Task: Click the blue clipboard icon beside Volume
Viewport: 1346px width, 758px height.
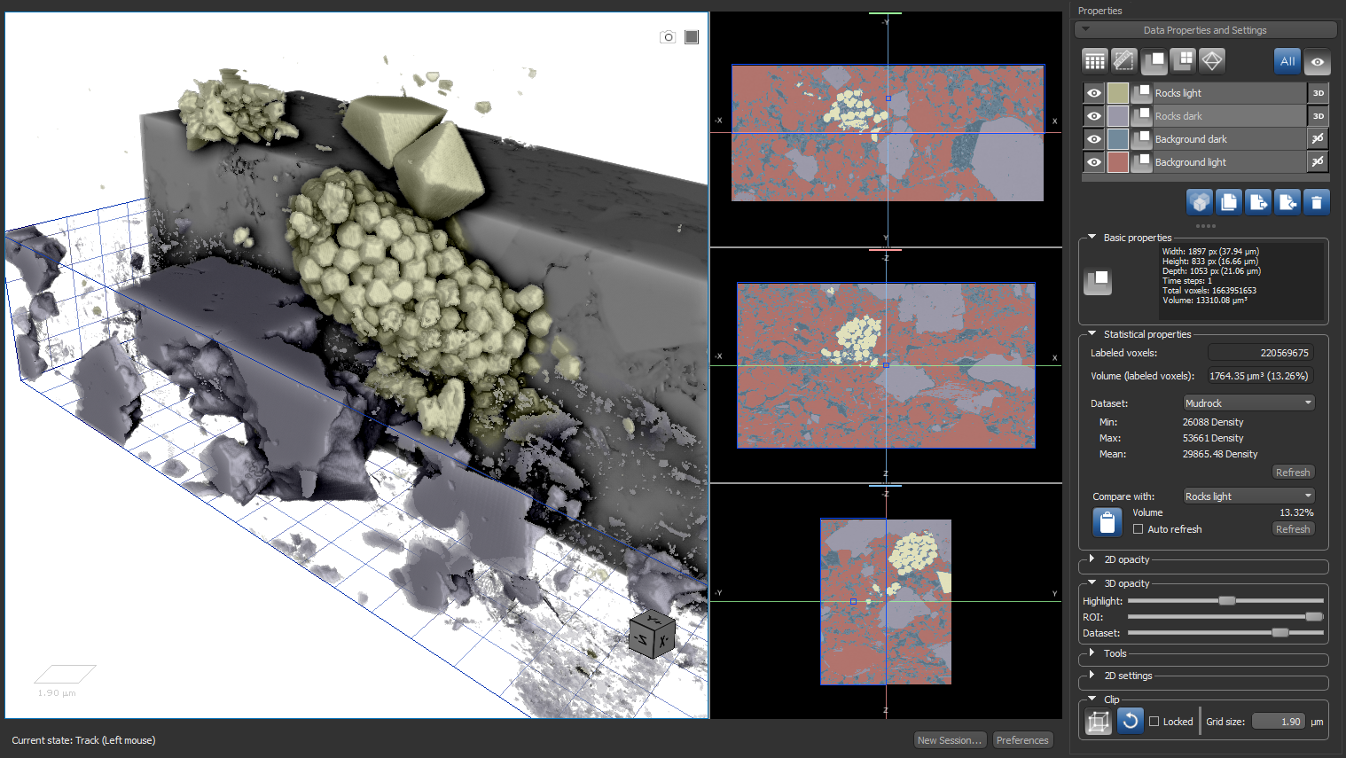Action: pos(1107,522)
